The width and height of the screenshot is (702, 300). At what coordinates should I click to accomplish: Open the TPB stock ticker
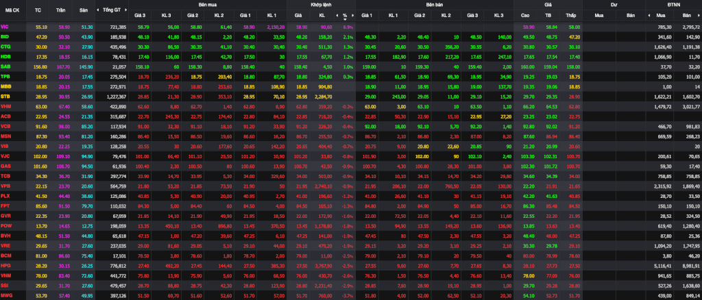click(x=5, y=77)
